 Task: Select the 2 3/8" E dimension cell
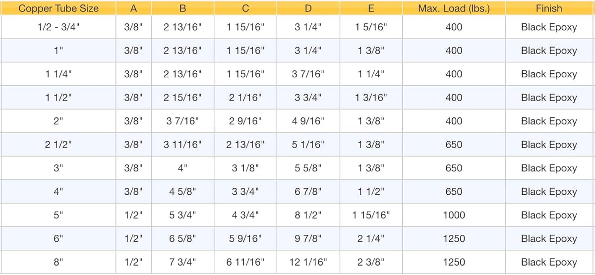point(371,262)
